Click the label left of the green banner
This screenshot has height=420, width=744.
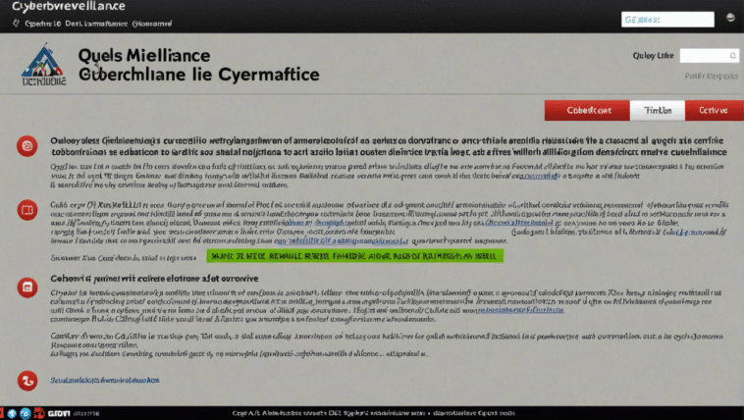(x=124, y=258)
